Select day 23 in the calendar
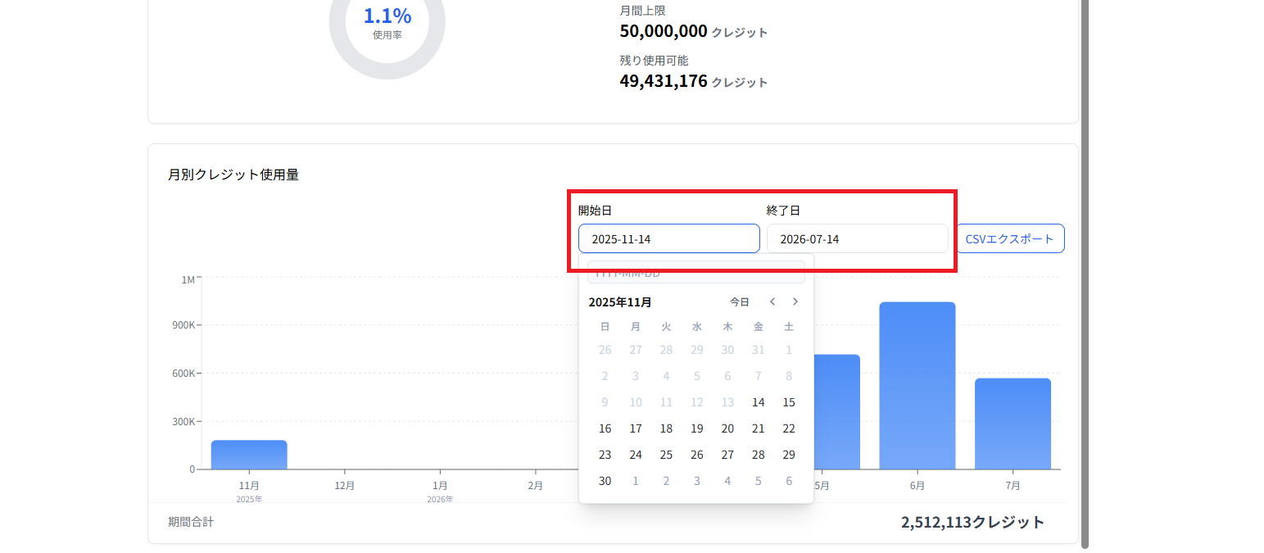Image resolution: width=1264 pixels, height=553 pixels. (x=605, y=455)
